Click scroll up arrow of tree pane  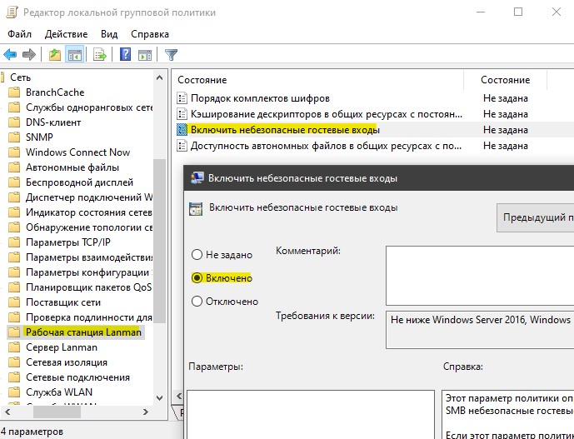[160, 77]
